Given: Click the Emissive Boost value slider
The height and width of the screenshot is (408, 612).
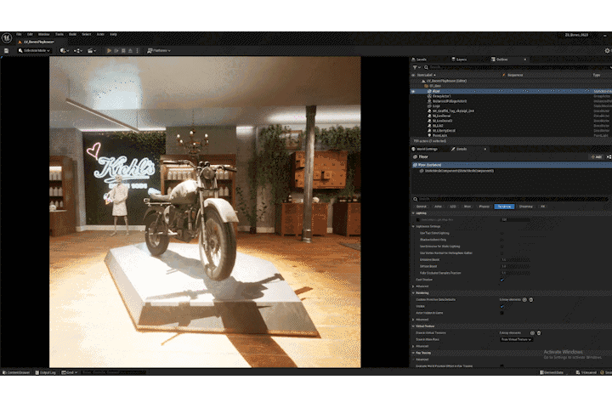Looking at the screenshot, I should [x=515, y=259].
